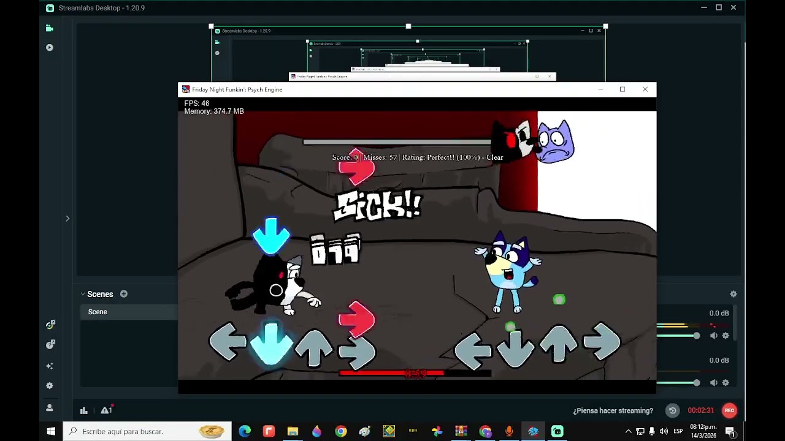Open the Editor tab icon in sidebar
This screenshot has width=785, height=441.
[x=50, y=28]
